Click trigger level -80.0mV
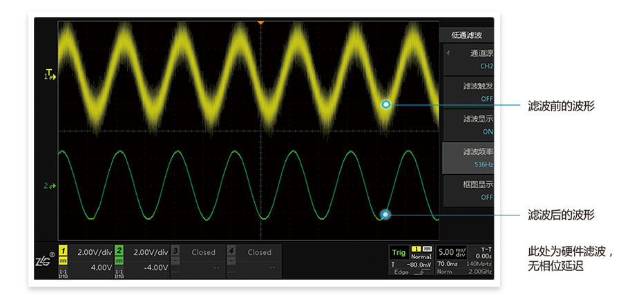 [x=418, y=265]
